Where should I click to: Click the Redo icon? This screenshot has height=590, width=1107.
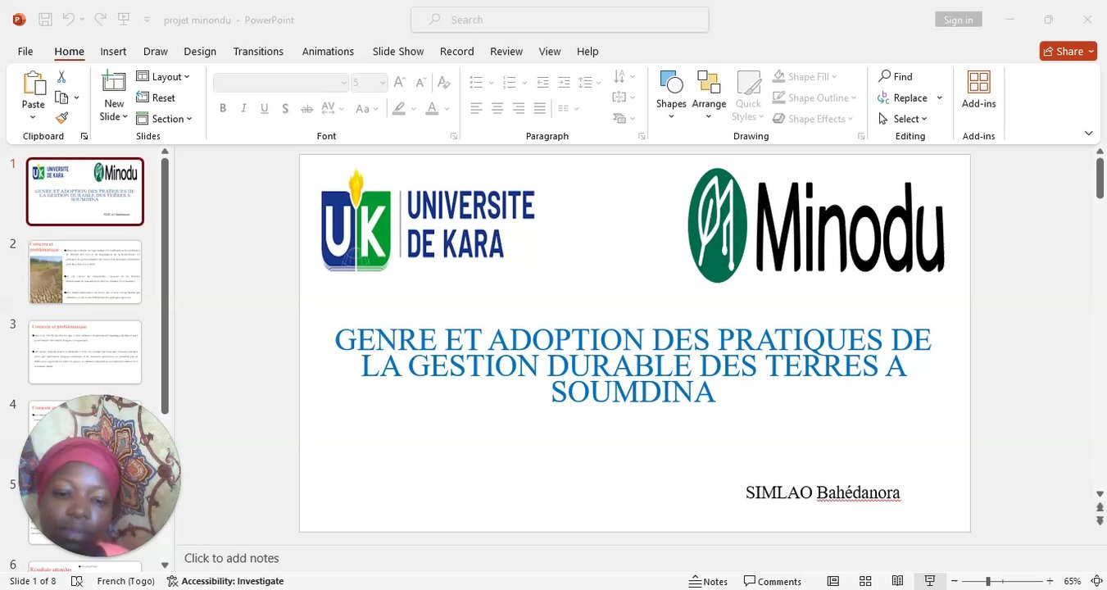pyautogui.click(x=100, y=19)
